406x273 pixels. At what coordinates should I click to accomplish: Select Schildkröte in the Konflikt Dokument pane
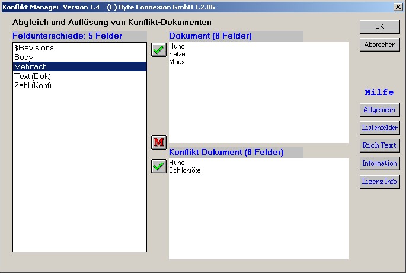pos(185,170)
